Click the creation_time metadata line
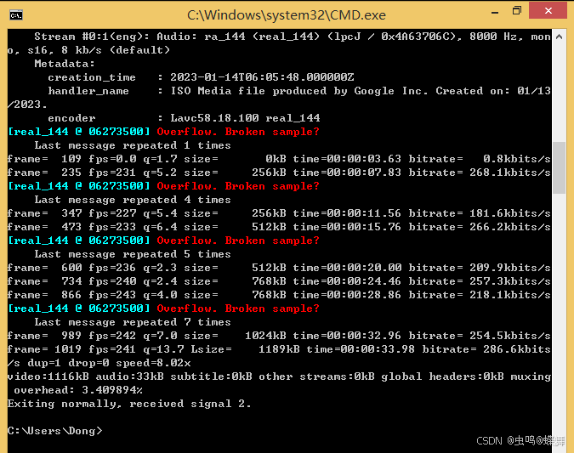Viewport: 574px width, 453px height. click(x=201, y=77)
